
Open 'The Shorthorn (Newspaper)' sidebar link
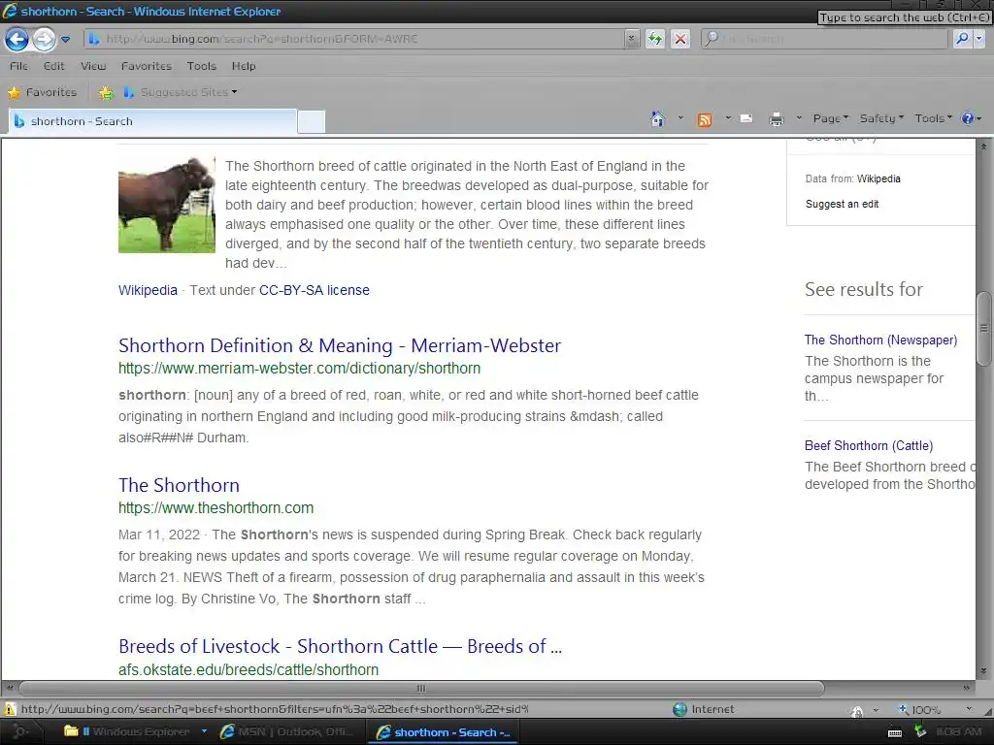(x=880, y=340)
